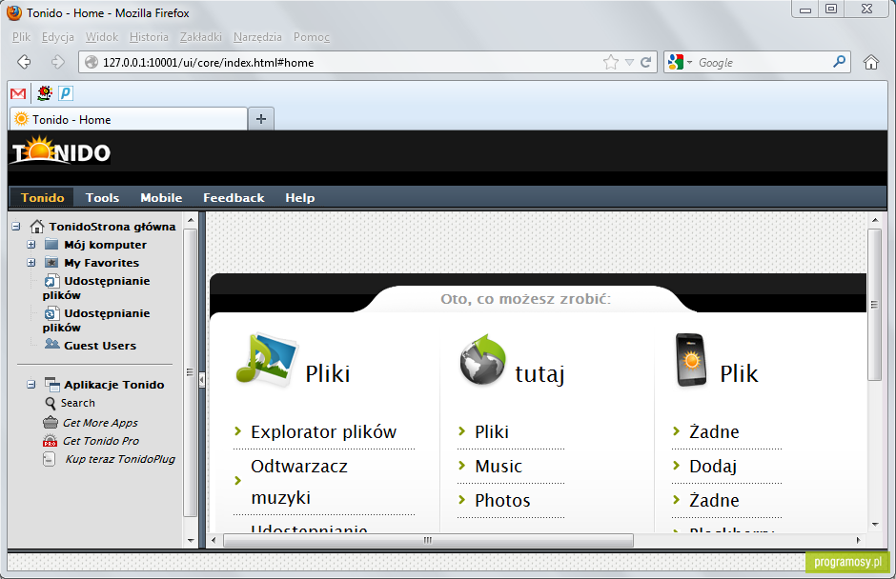Click the Get More Apps sidebar link
896x579 pixels.
pyautogui.click(x=100, y=423)
